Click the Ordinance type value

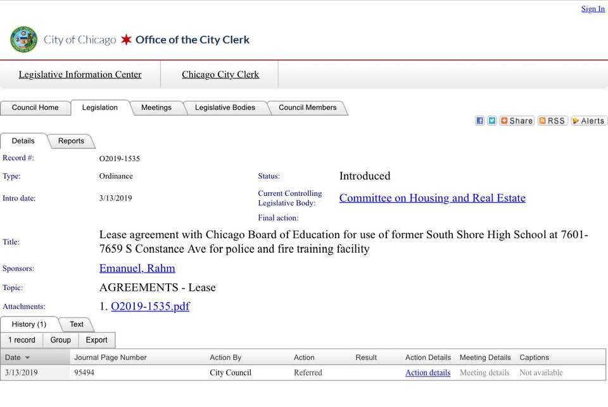pos(116,176)
